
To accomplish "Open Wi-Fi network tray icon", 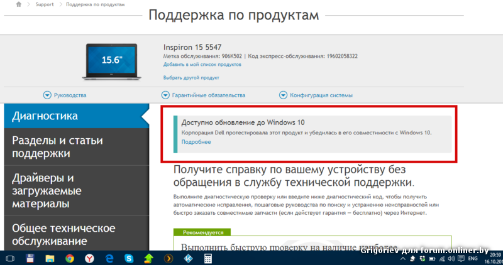I will [442, 259].
